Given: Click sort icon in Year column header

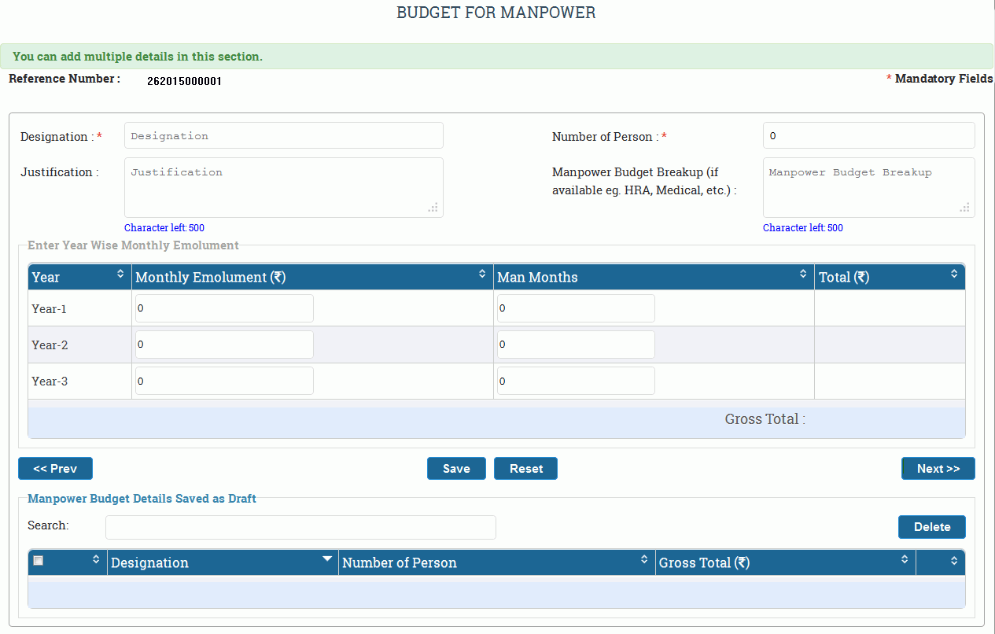Looking at the screenshot, I should tap(120, 274).
